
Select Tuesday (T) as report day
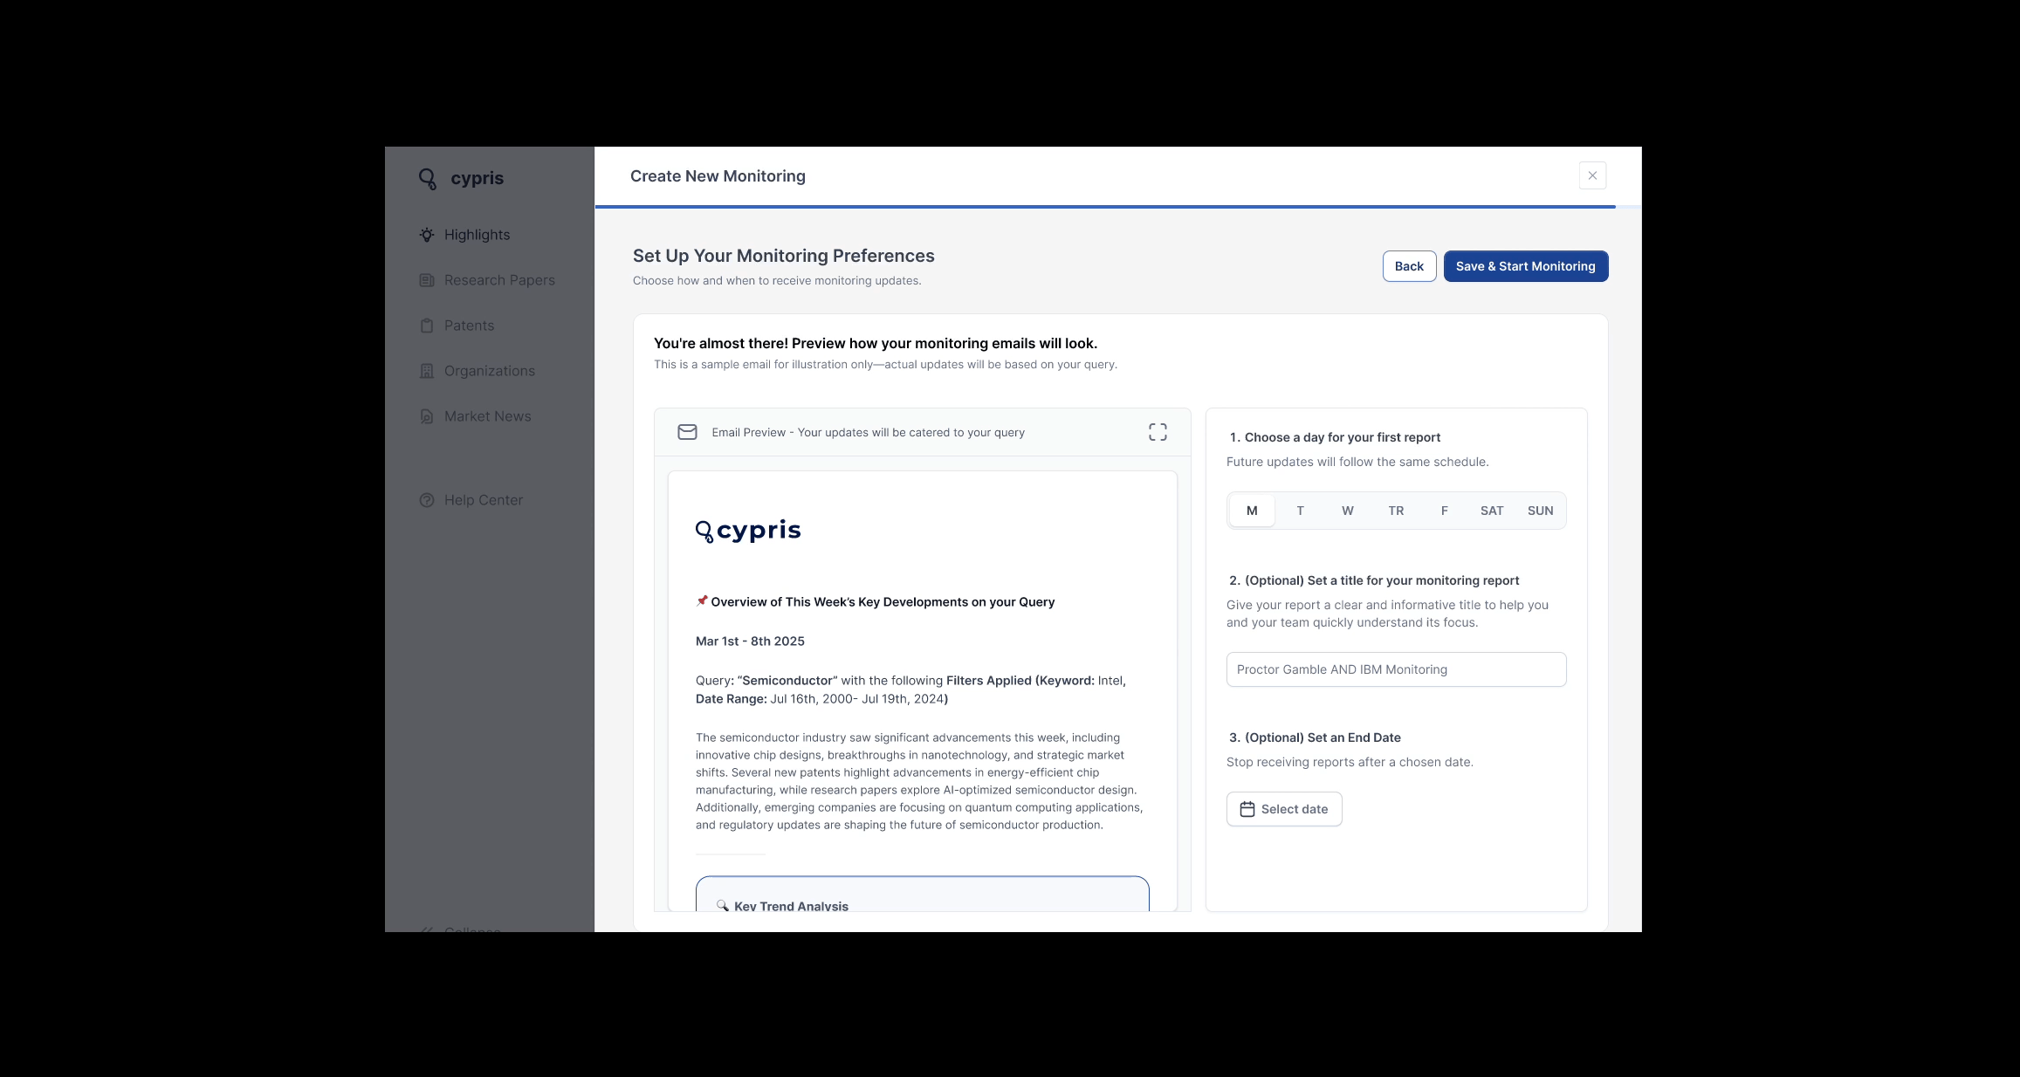(1300, 511)
